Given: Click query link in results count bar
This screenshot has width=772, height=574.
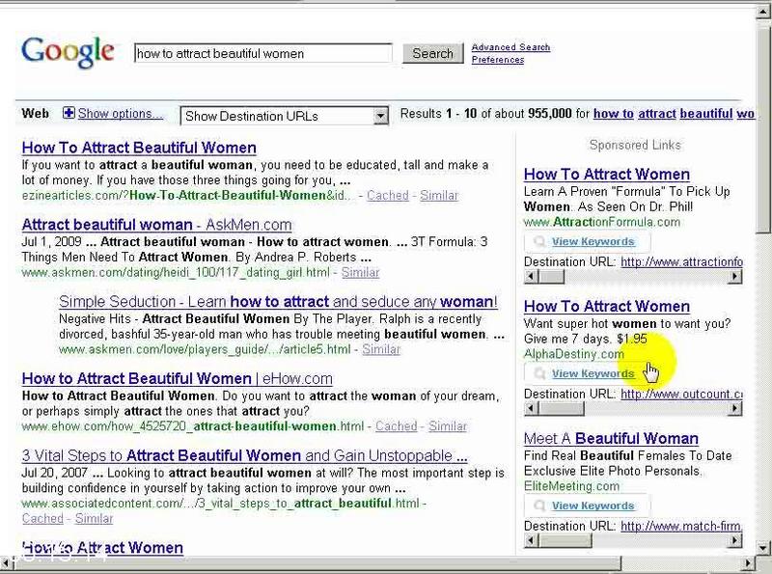Looking at the screenshot, I should pos(674,114).
